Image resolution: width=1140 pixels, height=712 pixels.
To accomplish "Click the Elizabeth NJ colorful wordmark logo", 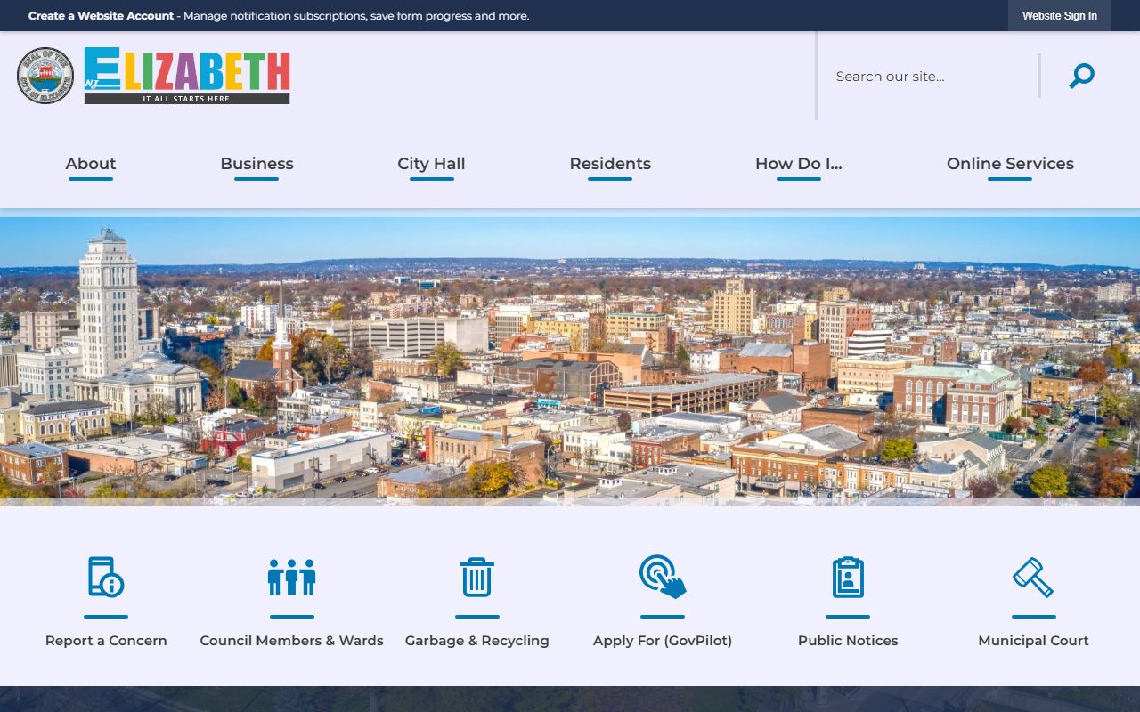I will (187, 76).
